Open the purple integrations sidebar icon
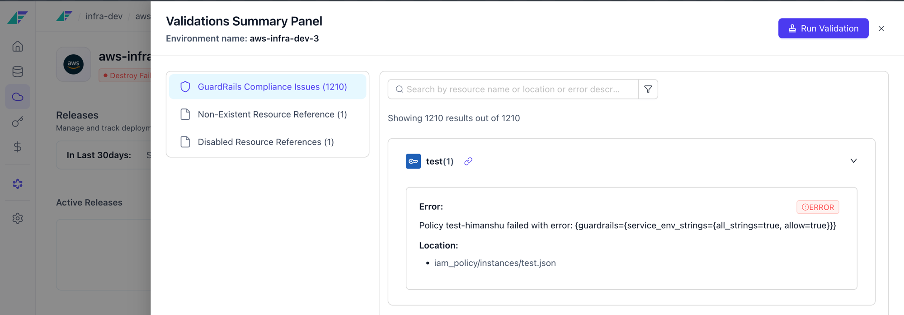This screenshot has height=315, width=904. coord(18,184)
